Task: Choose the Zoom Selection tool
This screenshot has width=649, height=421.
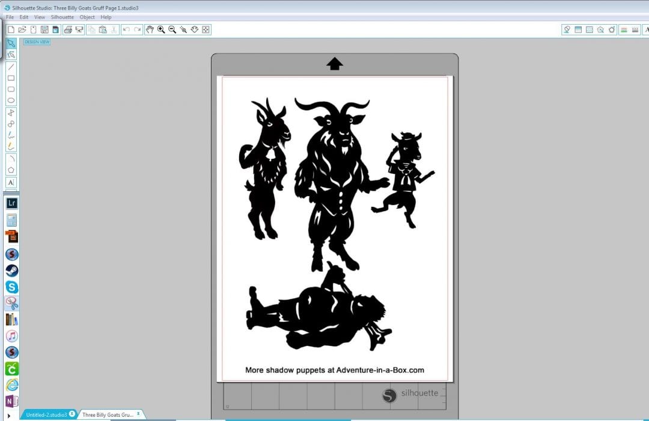Action: point(183,29)
